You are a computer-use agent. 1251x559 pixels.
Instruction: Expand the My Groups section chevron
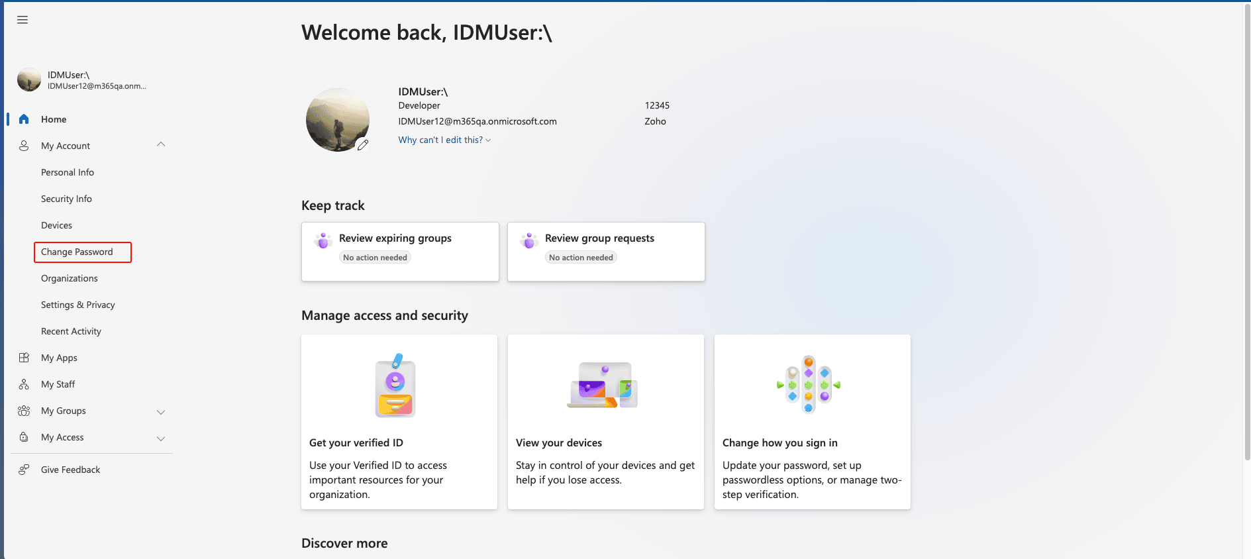[x=161, y=412]
